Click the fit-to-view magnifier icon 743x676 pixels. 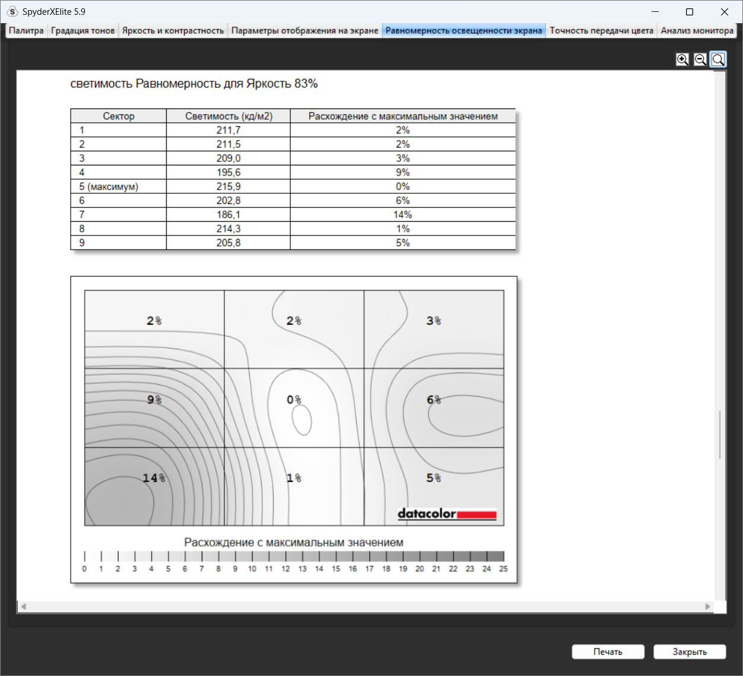pyautogui.click(x=718, y=59)
